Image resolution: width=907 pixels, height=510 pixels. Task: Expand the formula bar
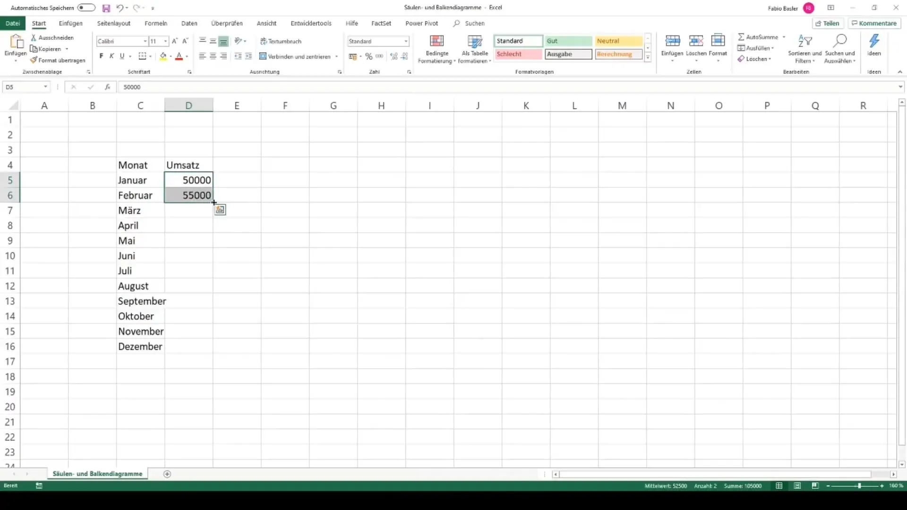click(x=900, y=87)
